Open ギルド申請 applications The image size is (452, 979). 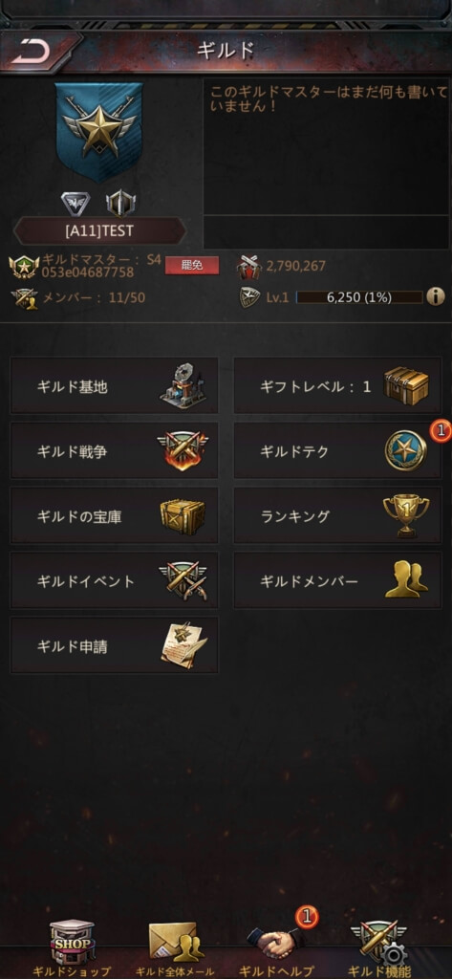pyautogui.click(x=115, y=645)
